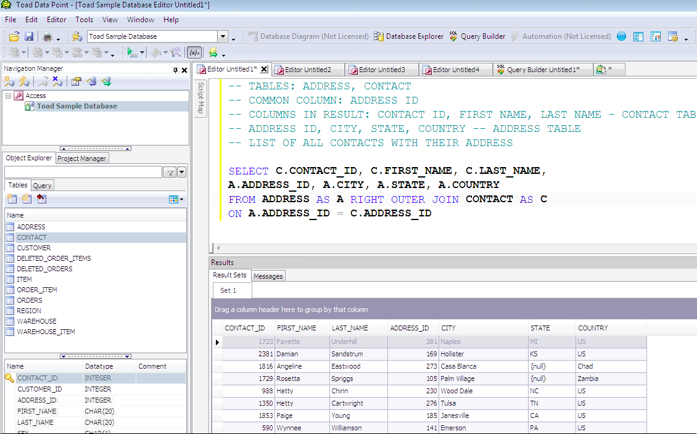Open the Toad Sample Database connection dropdown
The height and width of the screenshot is (434, 697).
coord(223,37)
